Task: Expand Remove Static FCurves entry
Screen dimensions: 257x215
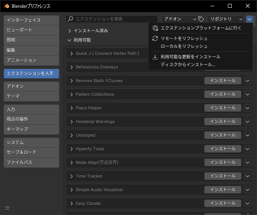Action: [71, 81]
